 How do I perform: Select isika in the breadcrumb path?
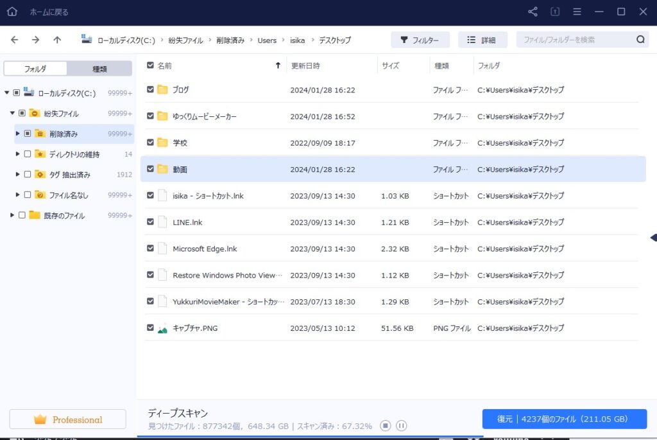(298, 40)
